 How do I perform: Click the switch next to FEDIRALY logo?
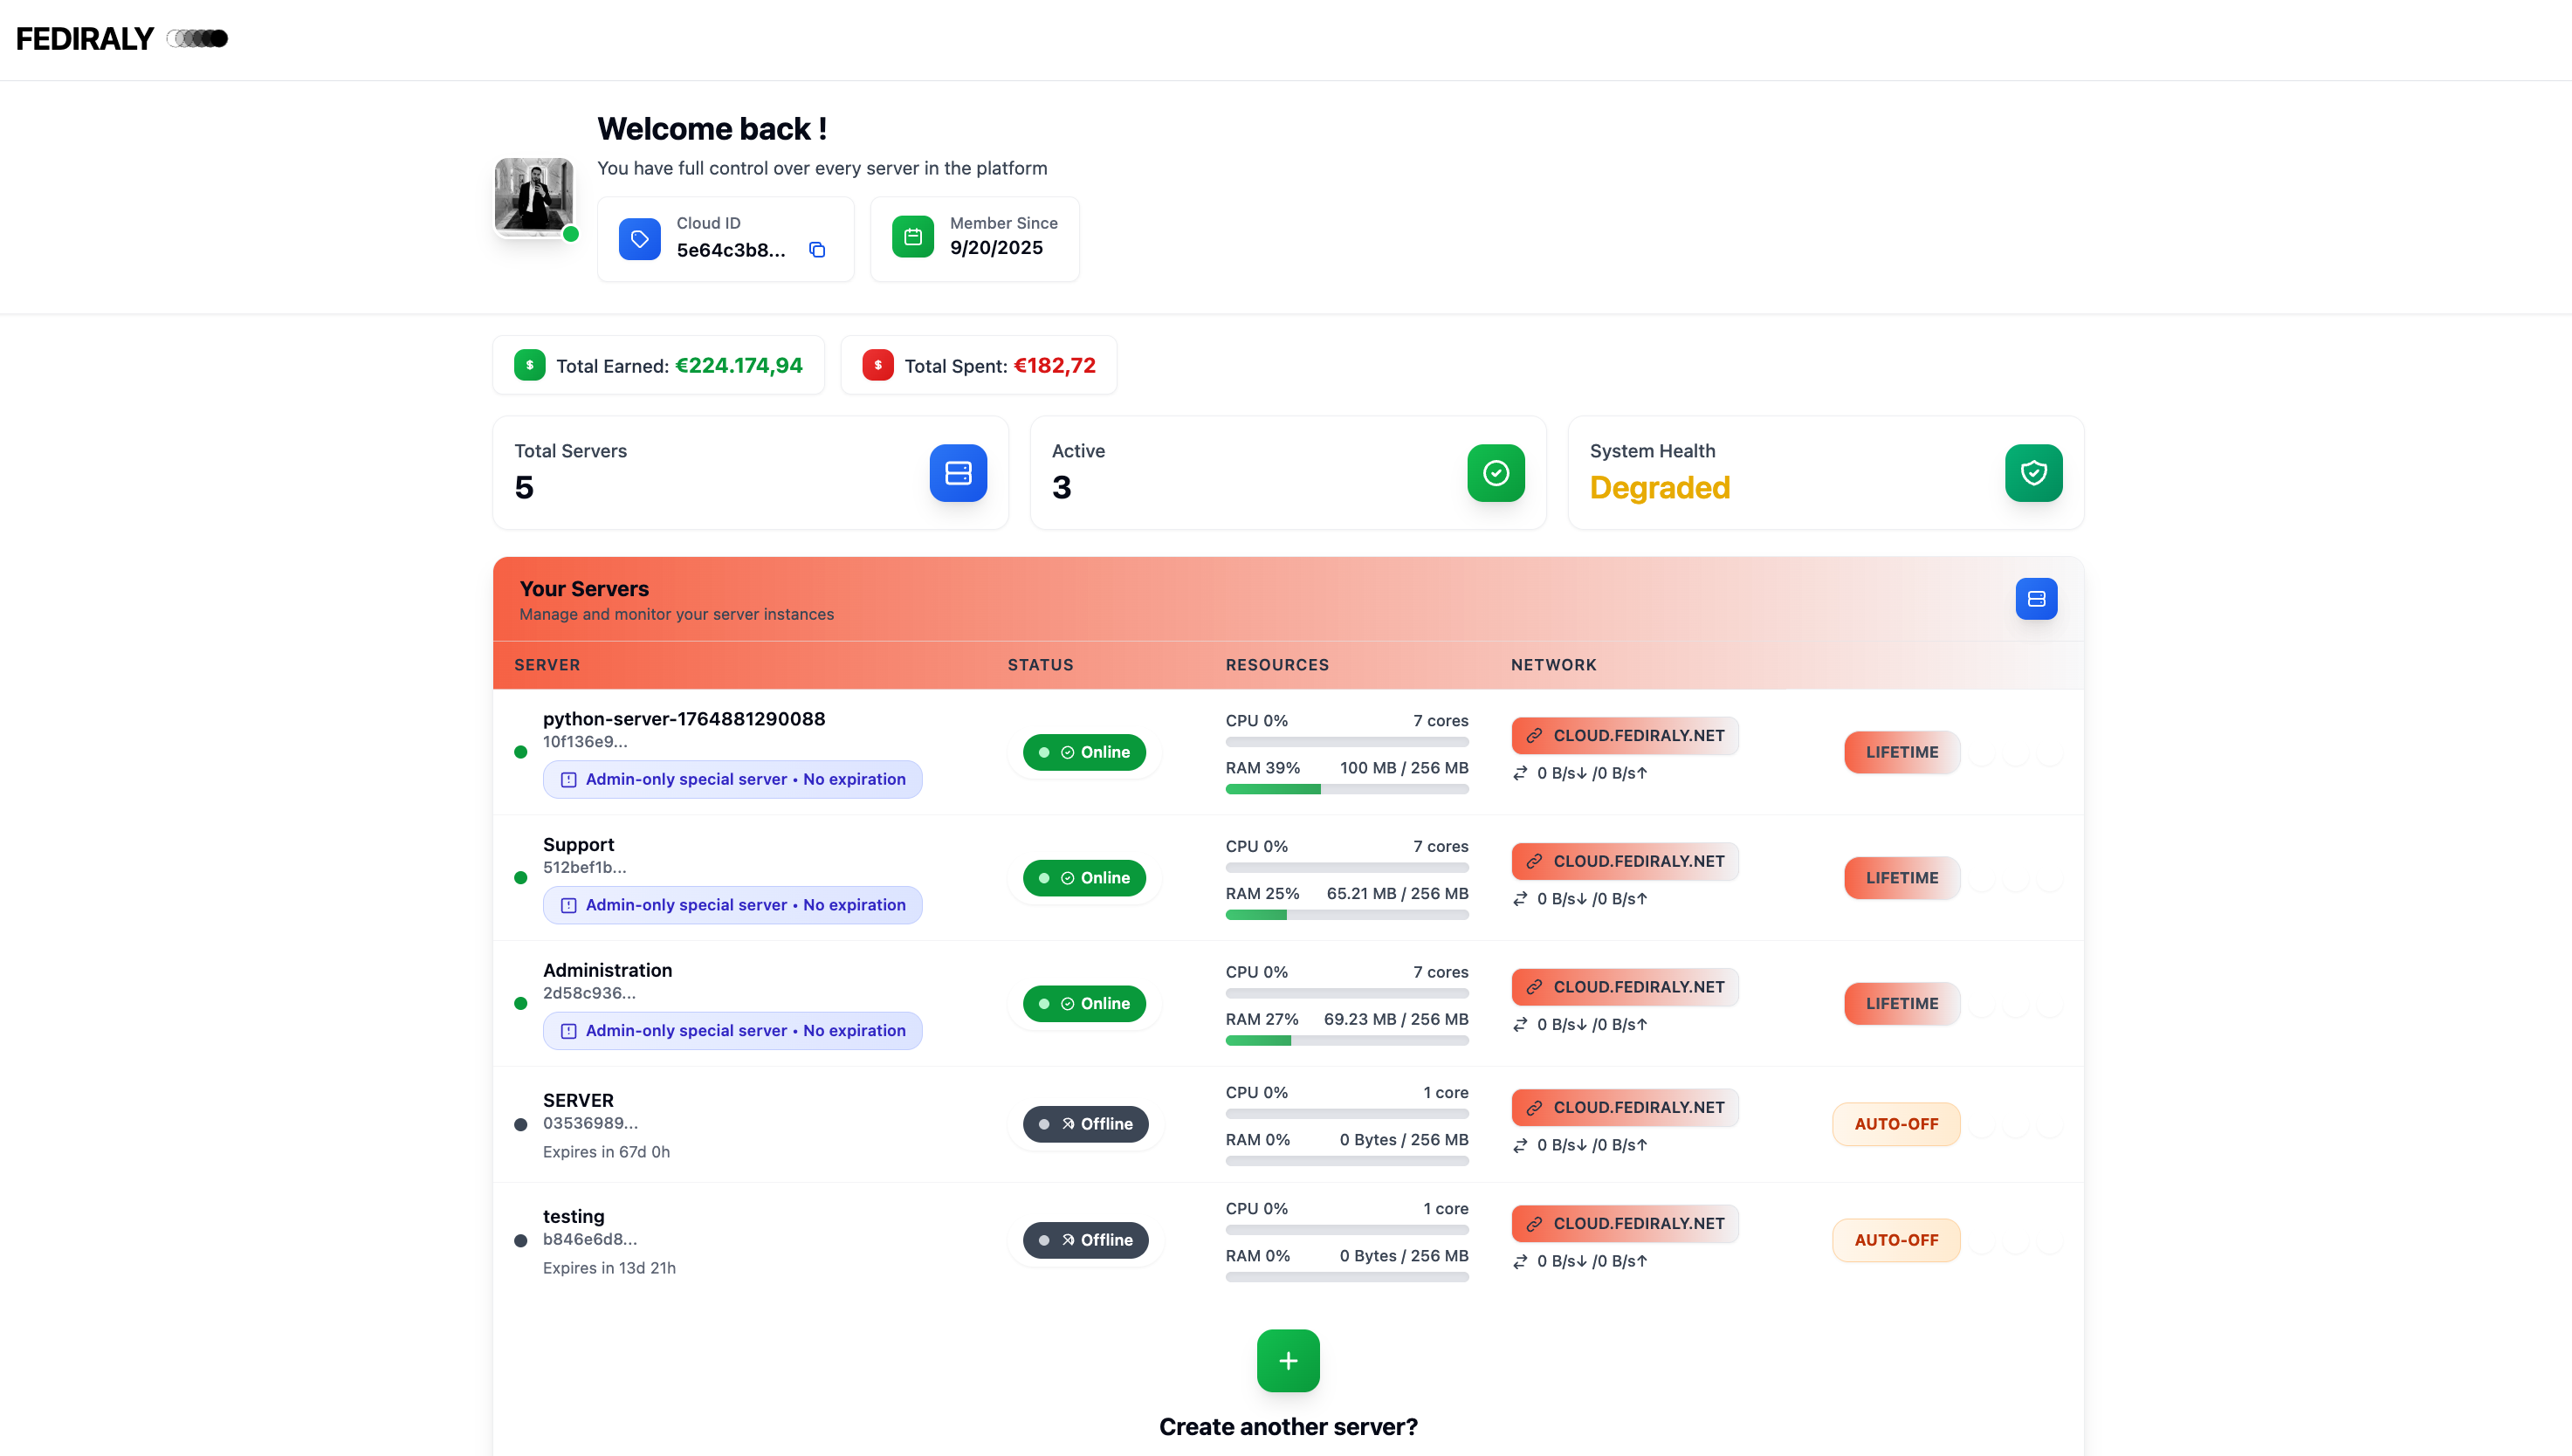click(x=198, y=39)
